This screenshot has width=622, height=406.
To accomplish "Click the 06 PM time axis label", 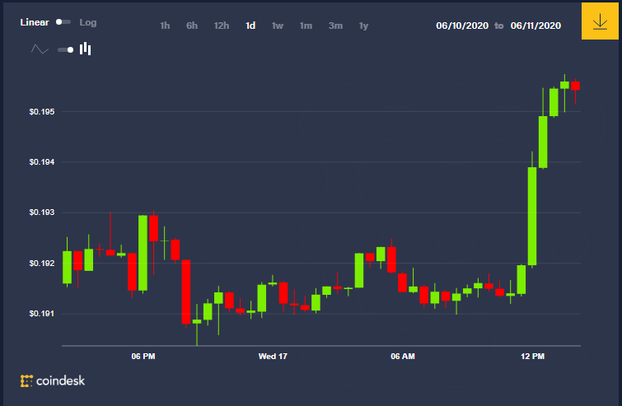I will point(143,356).
